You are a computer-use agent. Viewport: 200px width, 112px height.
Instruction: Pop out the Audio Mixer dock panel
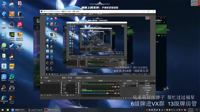pos(120,81)
